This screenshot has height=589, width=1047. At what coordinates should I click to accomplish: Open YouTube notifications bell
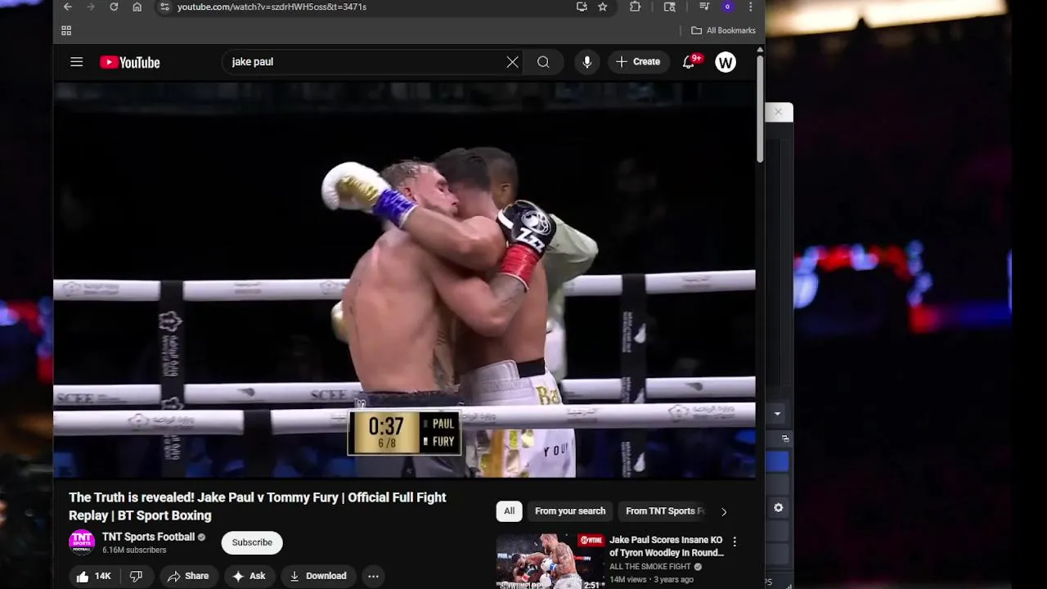689,62
